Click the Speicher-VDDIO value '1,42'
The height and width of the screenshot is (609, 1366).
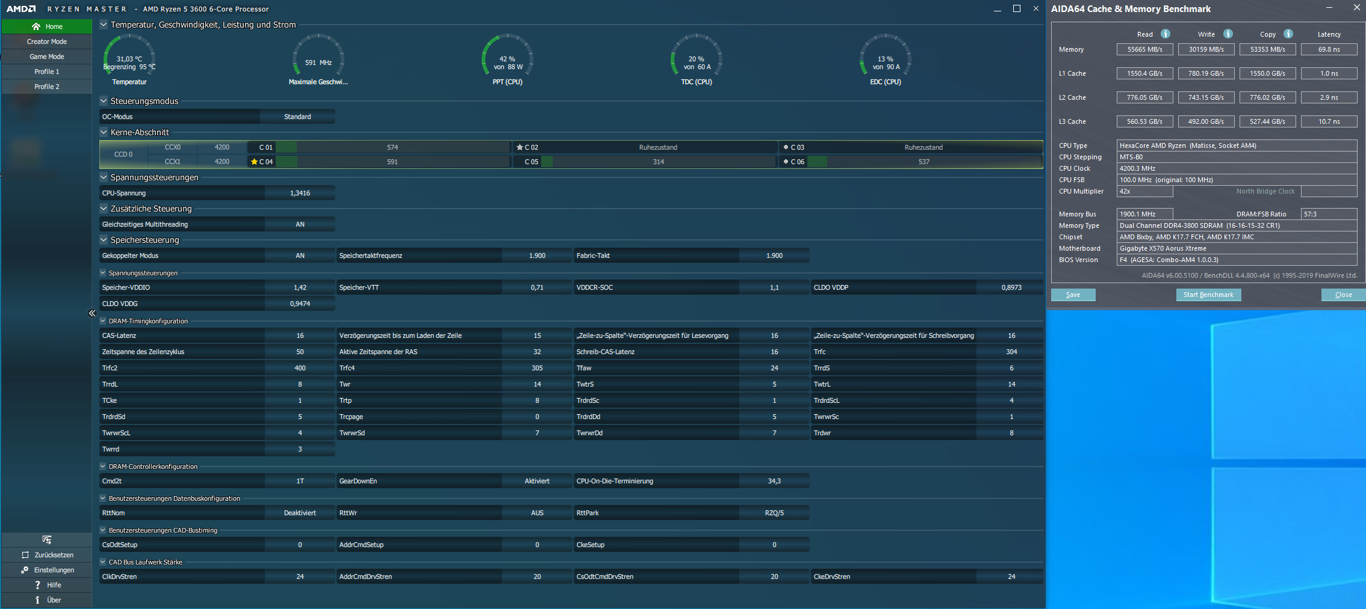pos(300,287)
